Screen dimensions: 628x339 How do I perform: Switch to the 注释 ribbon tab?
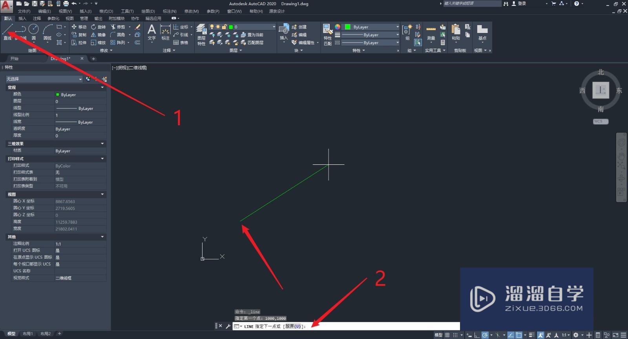coord(37,18)
